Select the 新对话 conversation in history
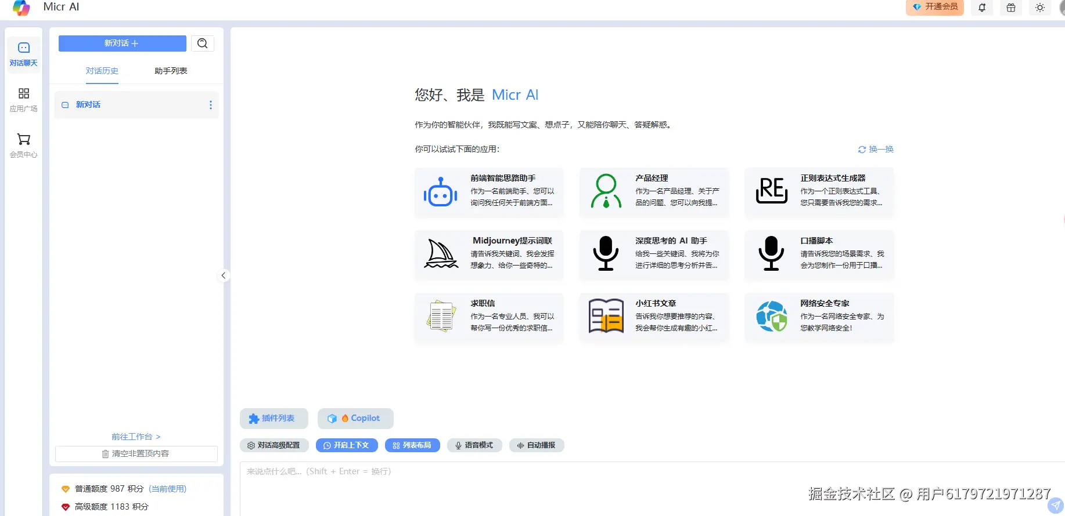 [x=136, y=105]
